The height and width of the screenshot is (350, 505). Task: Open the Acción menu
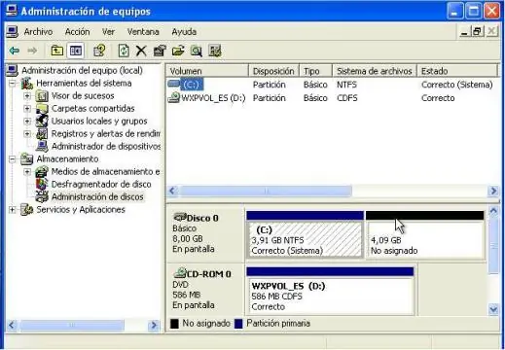[77, 32]
